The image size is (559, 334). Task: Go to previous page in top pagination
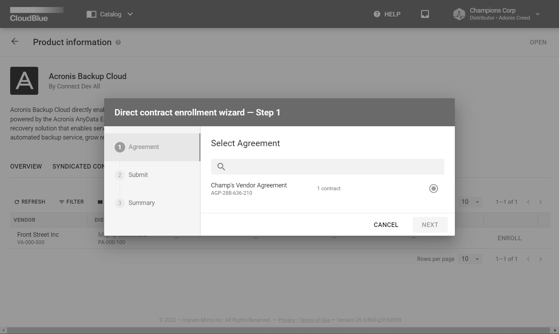pos(528,202)
